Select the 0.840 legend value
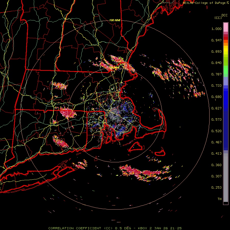230x230 pixels. (216, 63)
